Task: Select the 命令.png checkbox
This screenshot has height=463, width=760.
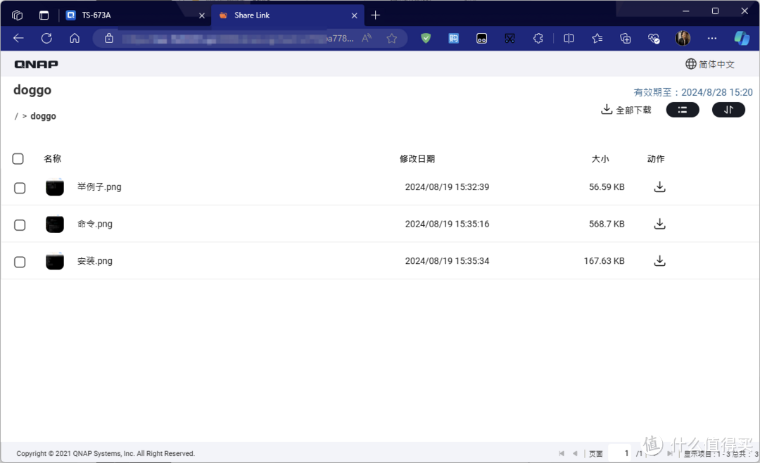Action: (x=20, y=224)
